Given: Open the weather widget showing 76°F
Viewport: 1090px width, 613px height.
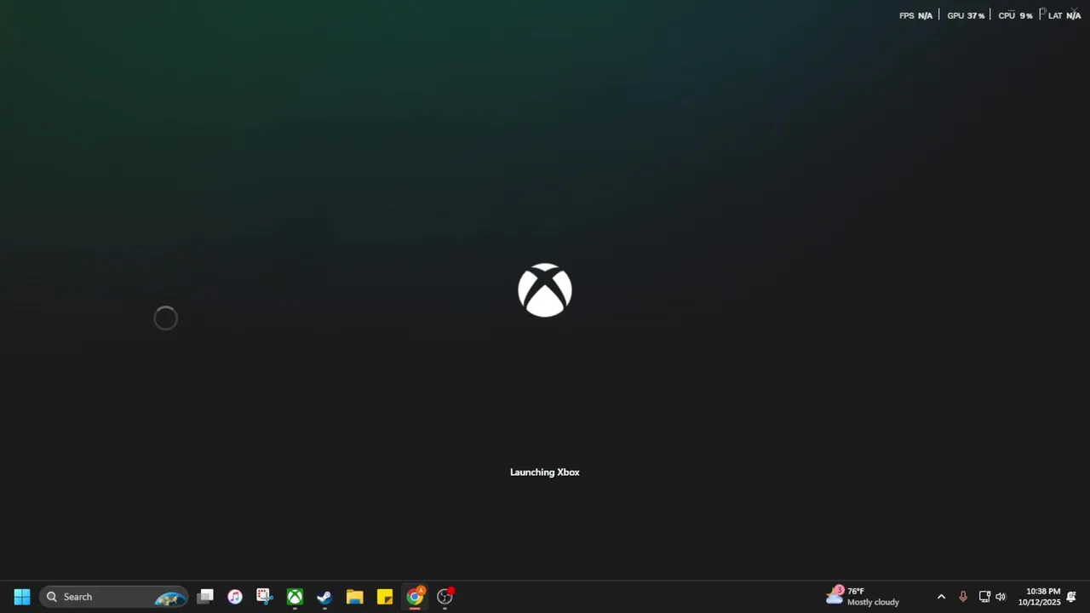Looking at the screenshot, I should 863,597.
